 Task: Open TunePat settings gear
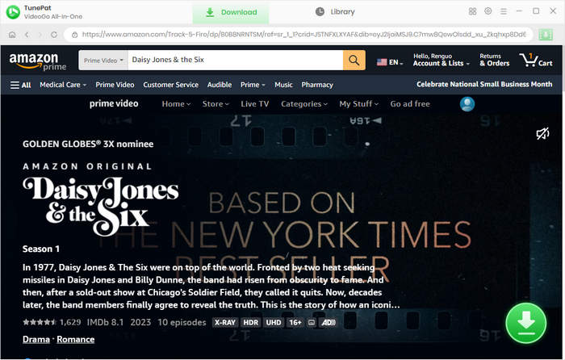point(488,11)
